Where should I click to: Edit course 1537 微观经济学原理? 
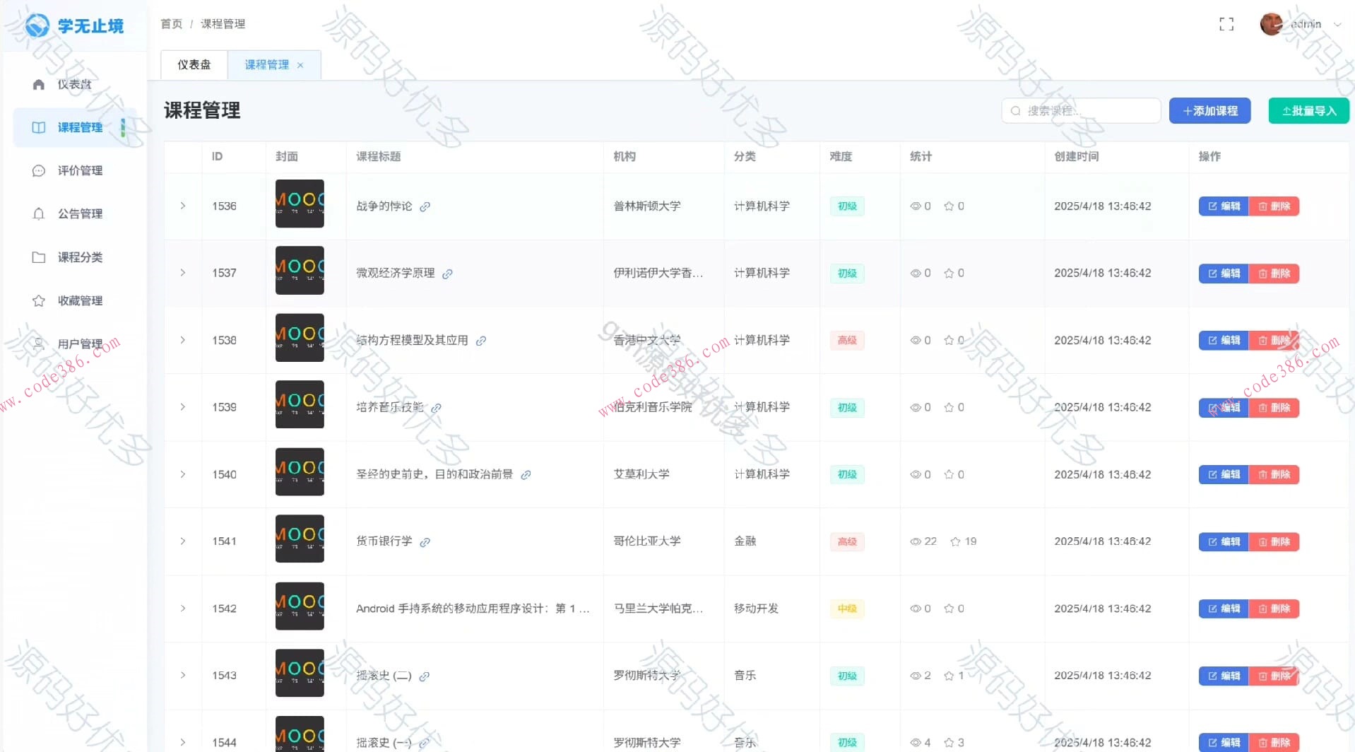point(1224,274)
